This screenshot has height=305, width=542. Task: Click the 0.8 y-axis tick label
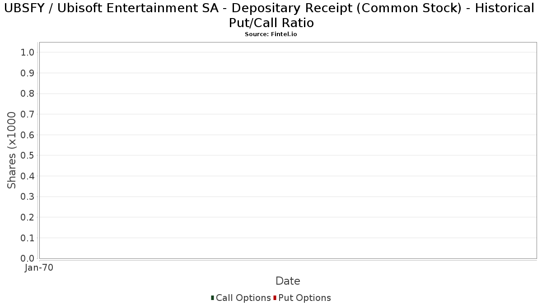[x=28, y=94]
